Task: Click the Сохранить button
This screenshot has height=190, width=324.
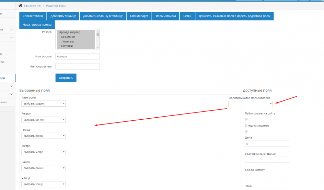Action: [x=66, y=78]
